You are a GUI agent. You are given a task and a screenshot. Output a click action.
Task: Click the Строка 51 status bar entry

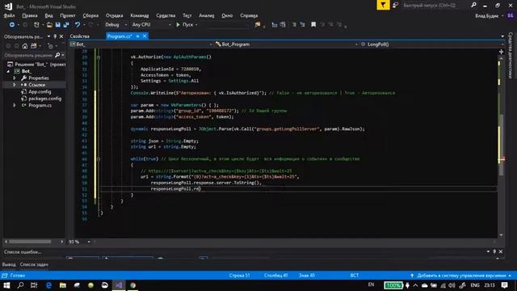239,276
